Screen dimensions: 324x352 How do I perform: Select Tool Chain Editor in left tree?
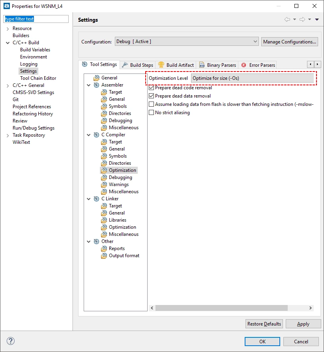tap(38, 78)
